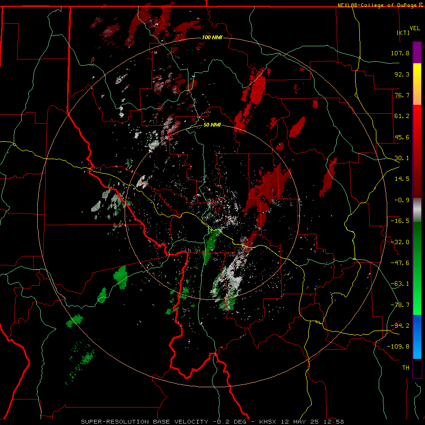
Task: Click the -78.7 velocity scale value
Action: pyautogui.click(x=400, y=305)
